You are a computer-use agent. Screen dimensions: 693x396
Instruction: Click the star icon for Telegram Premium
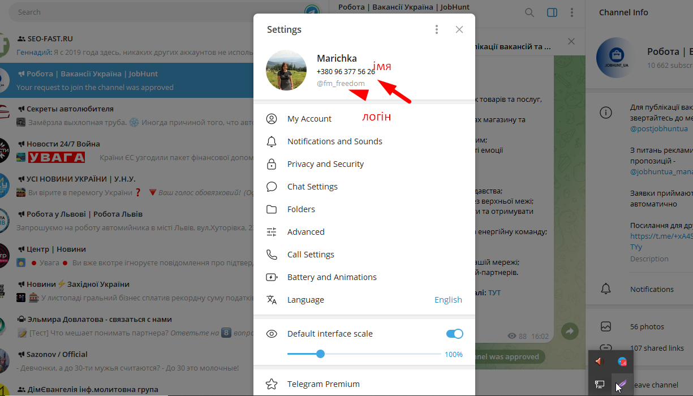pos(272,384)
